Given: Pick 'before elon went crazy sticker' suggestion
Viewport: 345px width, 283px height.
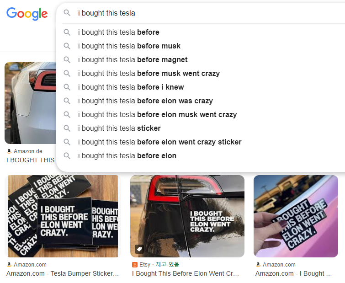Looking at the screenshot, I should 202,142.
